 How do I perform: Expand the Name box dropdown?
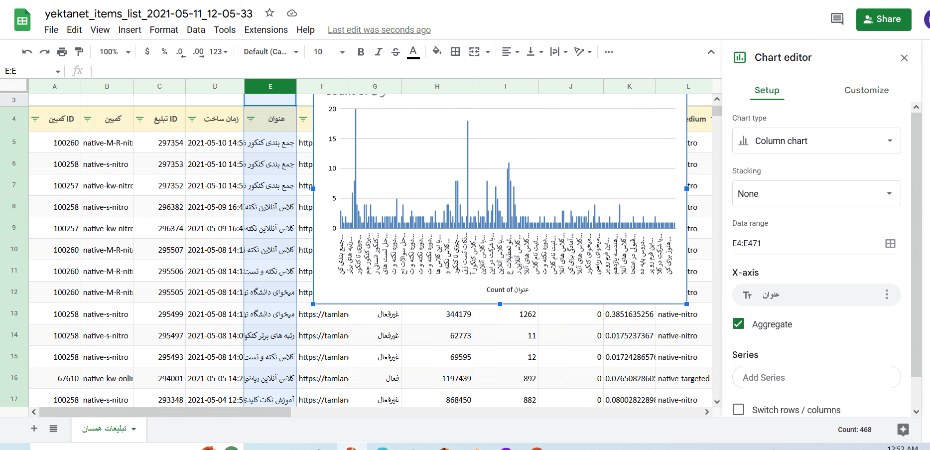coord(58,71)
